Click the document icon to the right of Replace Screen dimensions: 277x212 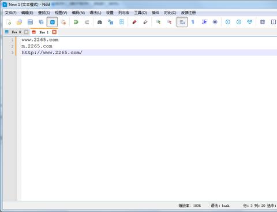(x=122, y=22)
